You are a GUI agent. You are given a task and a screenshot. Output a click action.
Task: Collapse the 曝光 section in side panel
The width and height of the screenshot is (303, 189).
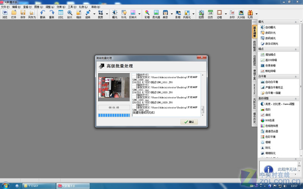pyautogui.click(x=296, y=22)
